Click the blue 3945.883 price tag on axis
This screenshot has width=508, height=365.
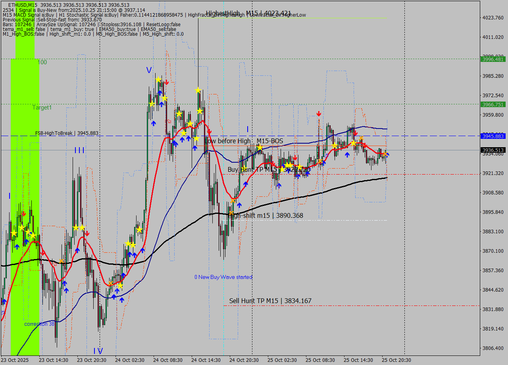click(493, 136)
